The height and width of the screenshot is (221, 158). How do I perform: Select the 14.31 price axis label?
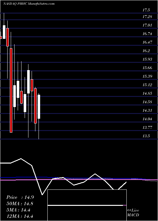click(x=147, y=110)
